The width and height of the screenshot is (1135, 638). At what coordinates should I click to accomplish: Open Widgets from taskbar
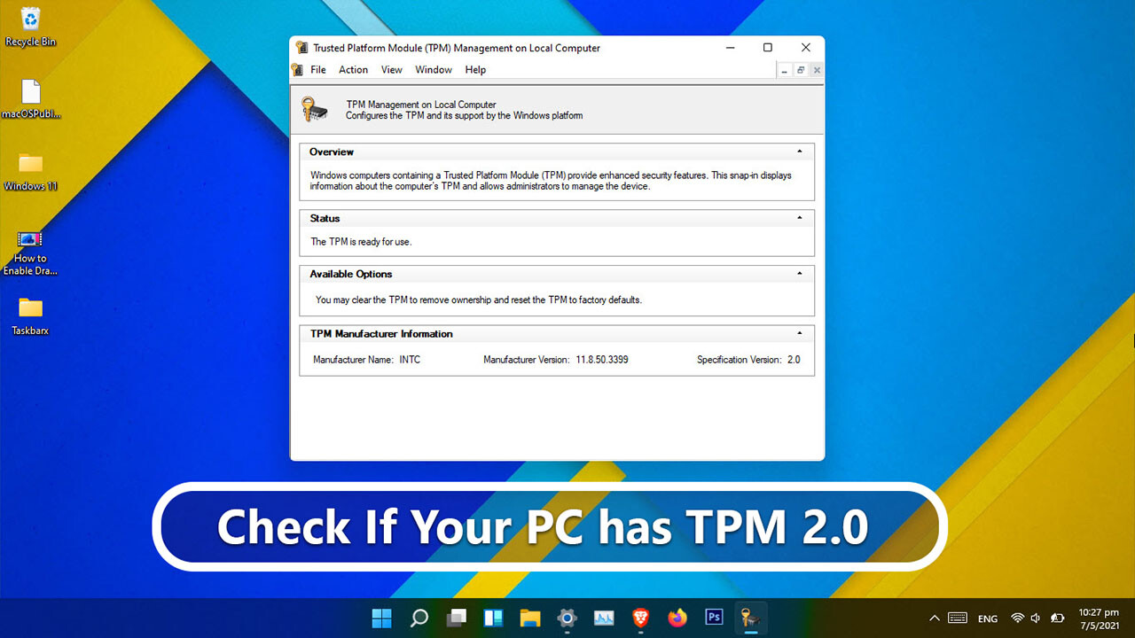(x=493, y=618)
